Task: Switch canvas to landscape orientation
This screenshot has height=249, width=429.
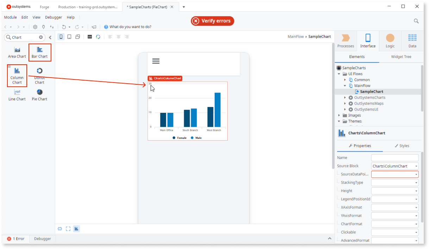Action: click(77, 37)
